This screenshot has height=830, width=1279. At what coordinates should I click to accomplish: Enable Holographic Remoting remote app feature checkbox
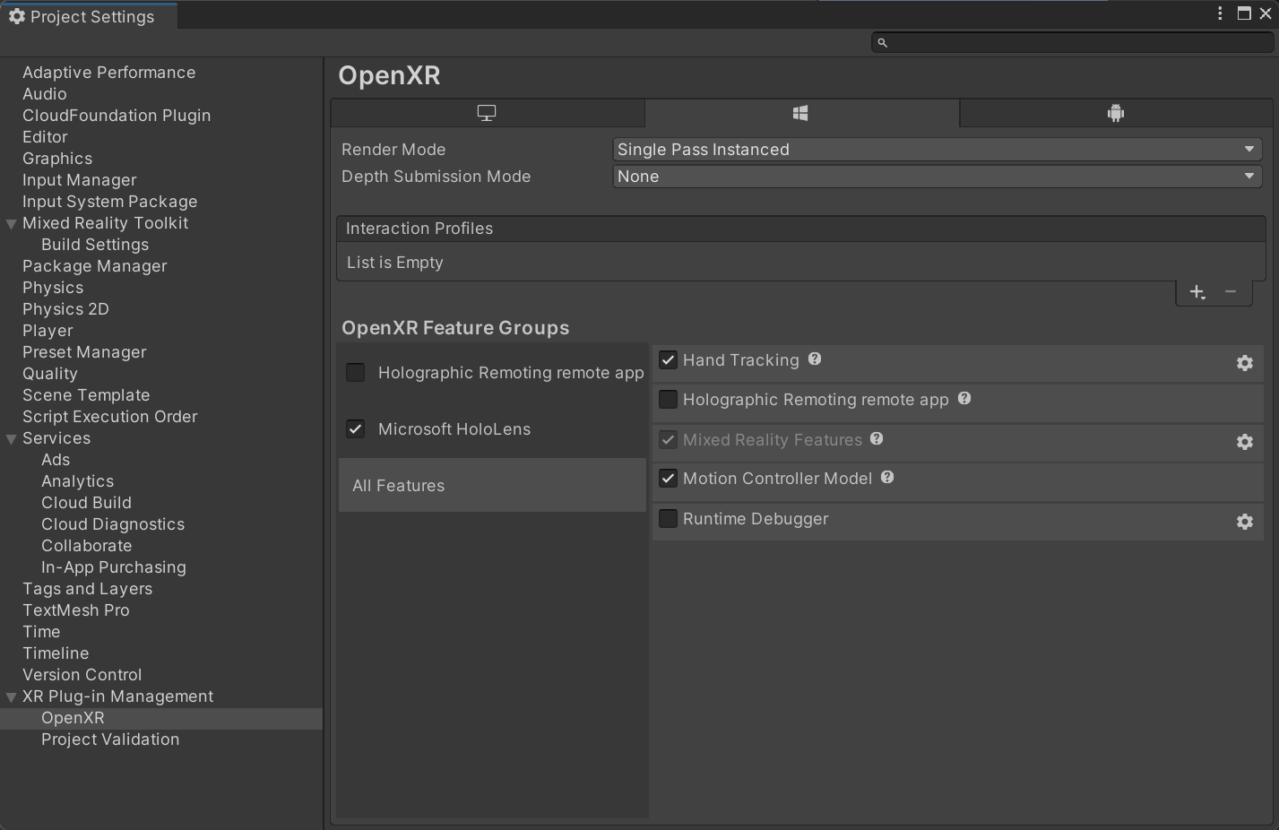tap(668, 400)
